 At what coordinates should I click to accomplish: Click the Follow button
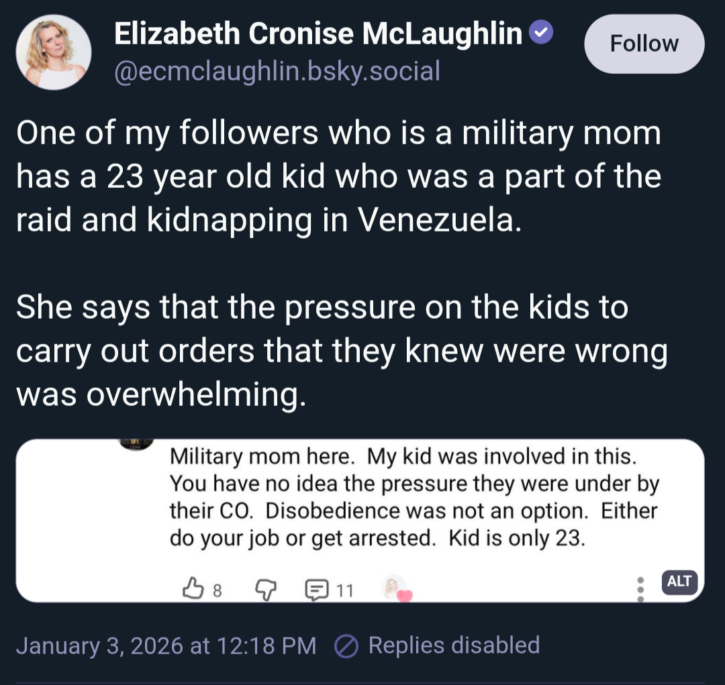(x=644, y=44)
